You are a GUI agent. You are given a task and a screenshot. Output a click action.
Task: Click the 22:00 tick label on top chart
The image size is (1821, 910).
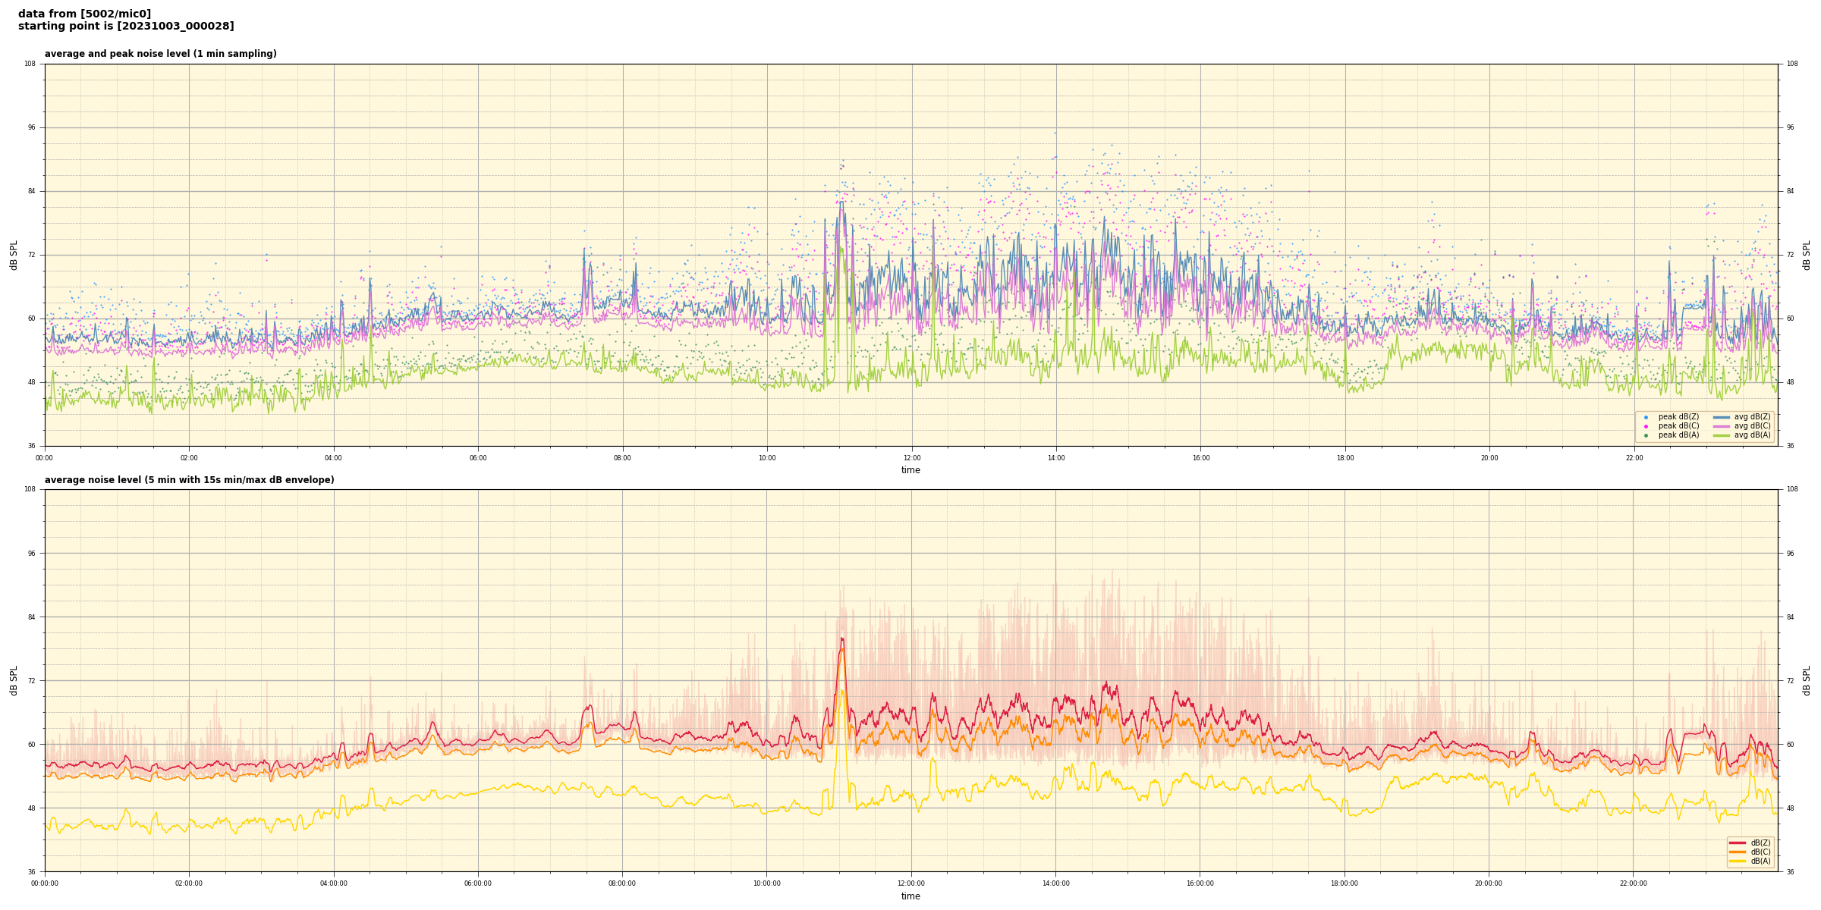coord(1634,458)
